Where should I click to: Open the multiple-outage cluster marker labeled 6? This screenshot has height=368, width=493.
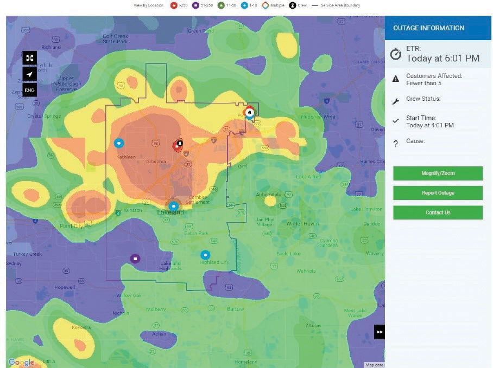point(249,112)
